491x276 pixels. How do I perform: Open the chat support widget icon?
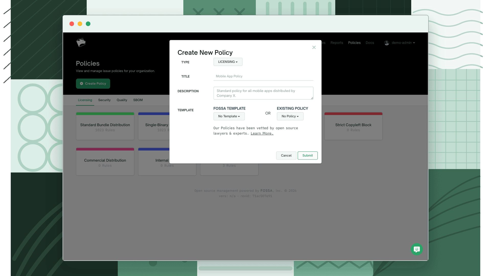click(417, 249)
